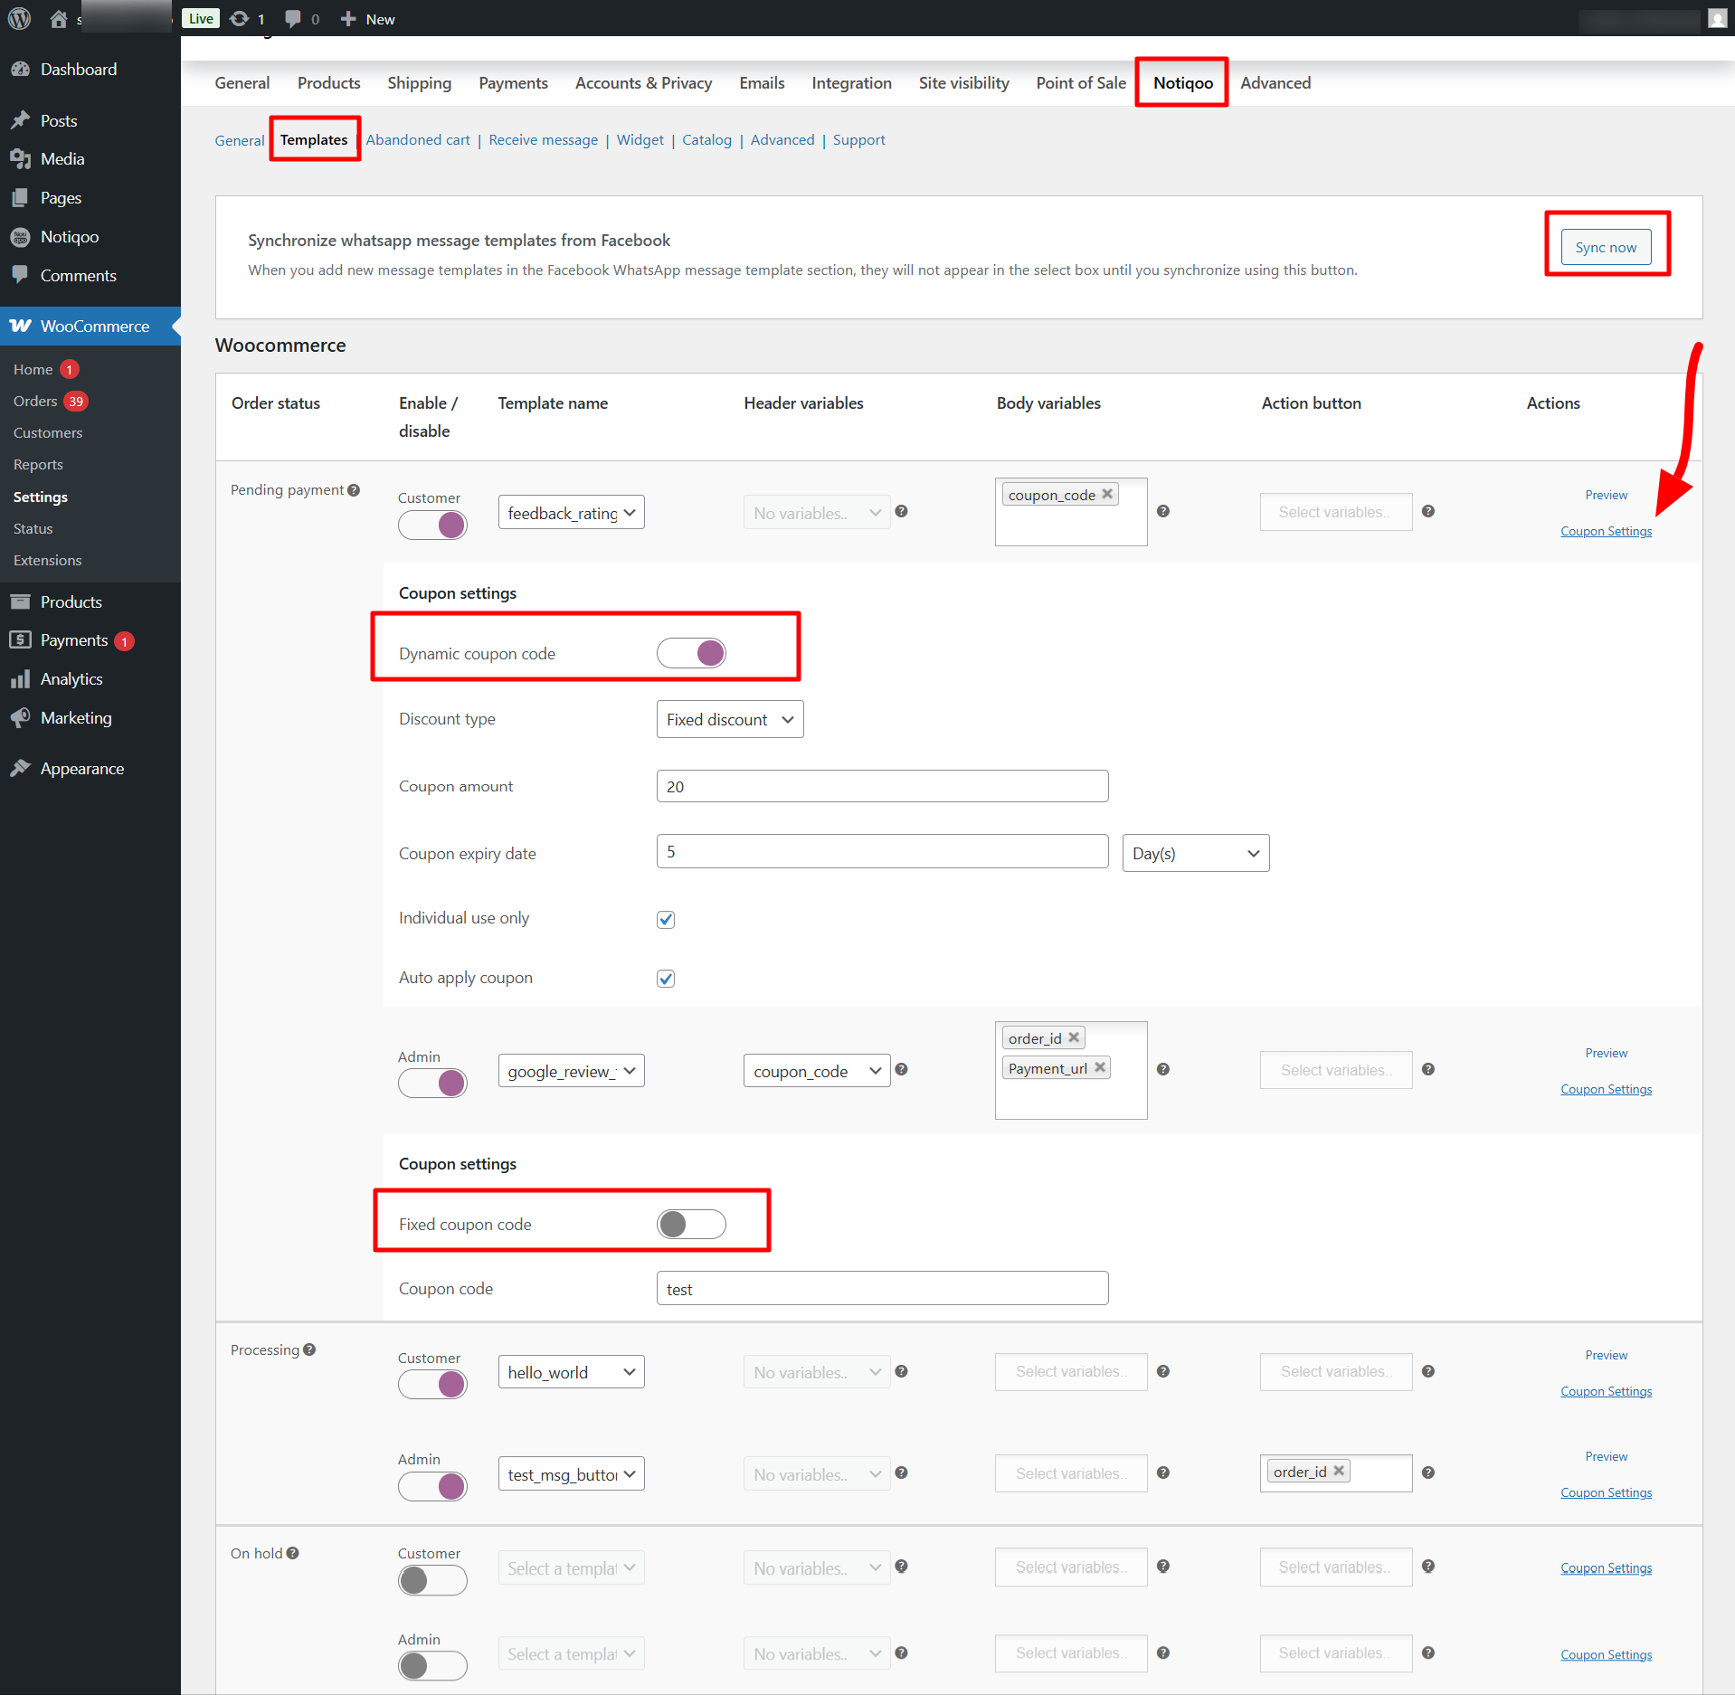
Task: Disable Pending payment Customer toggle
Action: click(x=432, y=525)
